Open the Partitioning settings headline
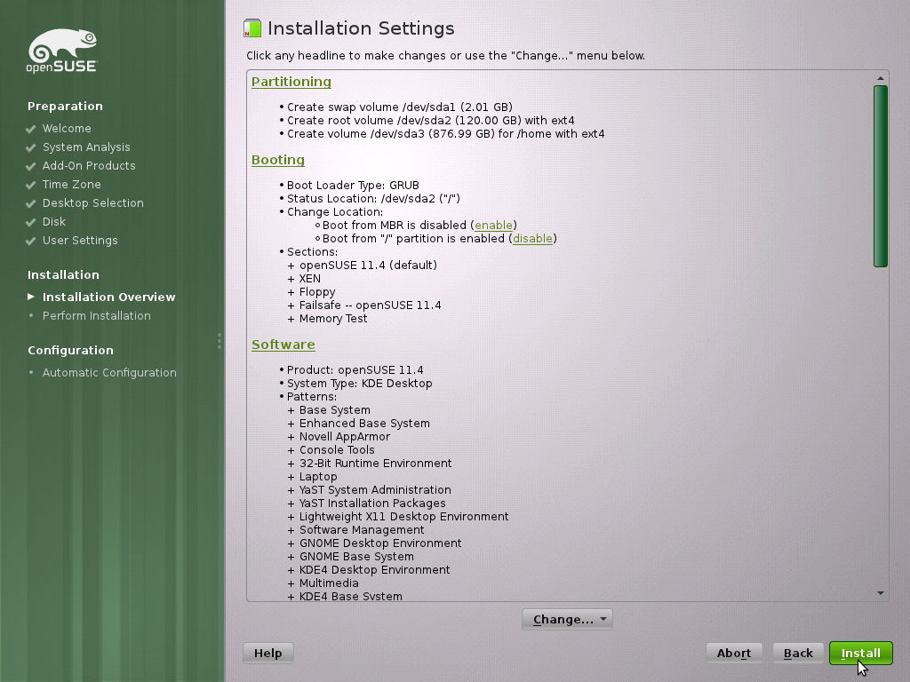 coord(291,82)
